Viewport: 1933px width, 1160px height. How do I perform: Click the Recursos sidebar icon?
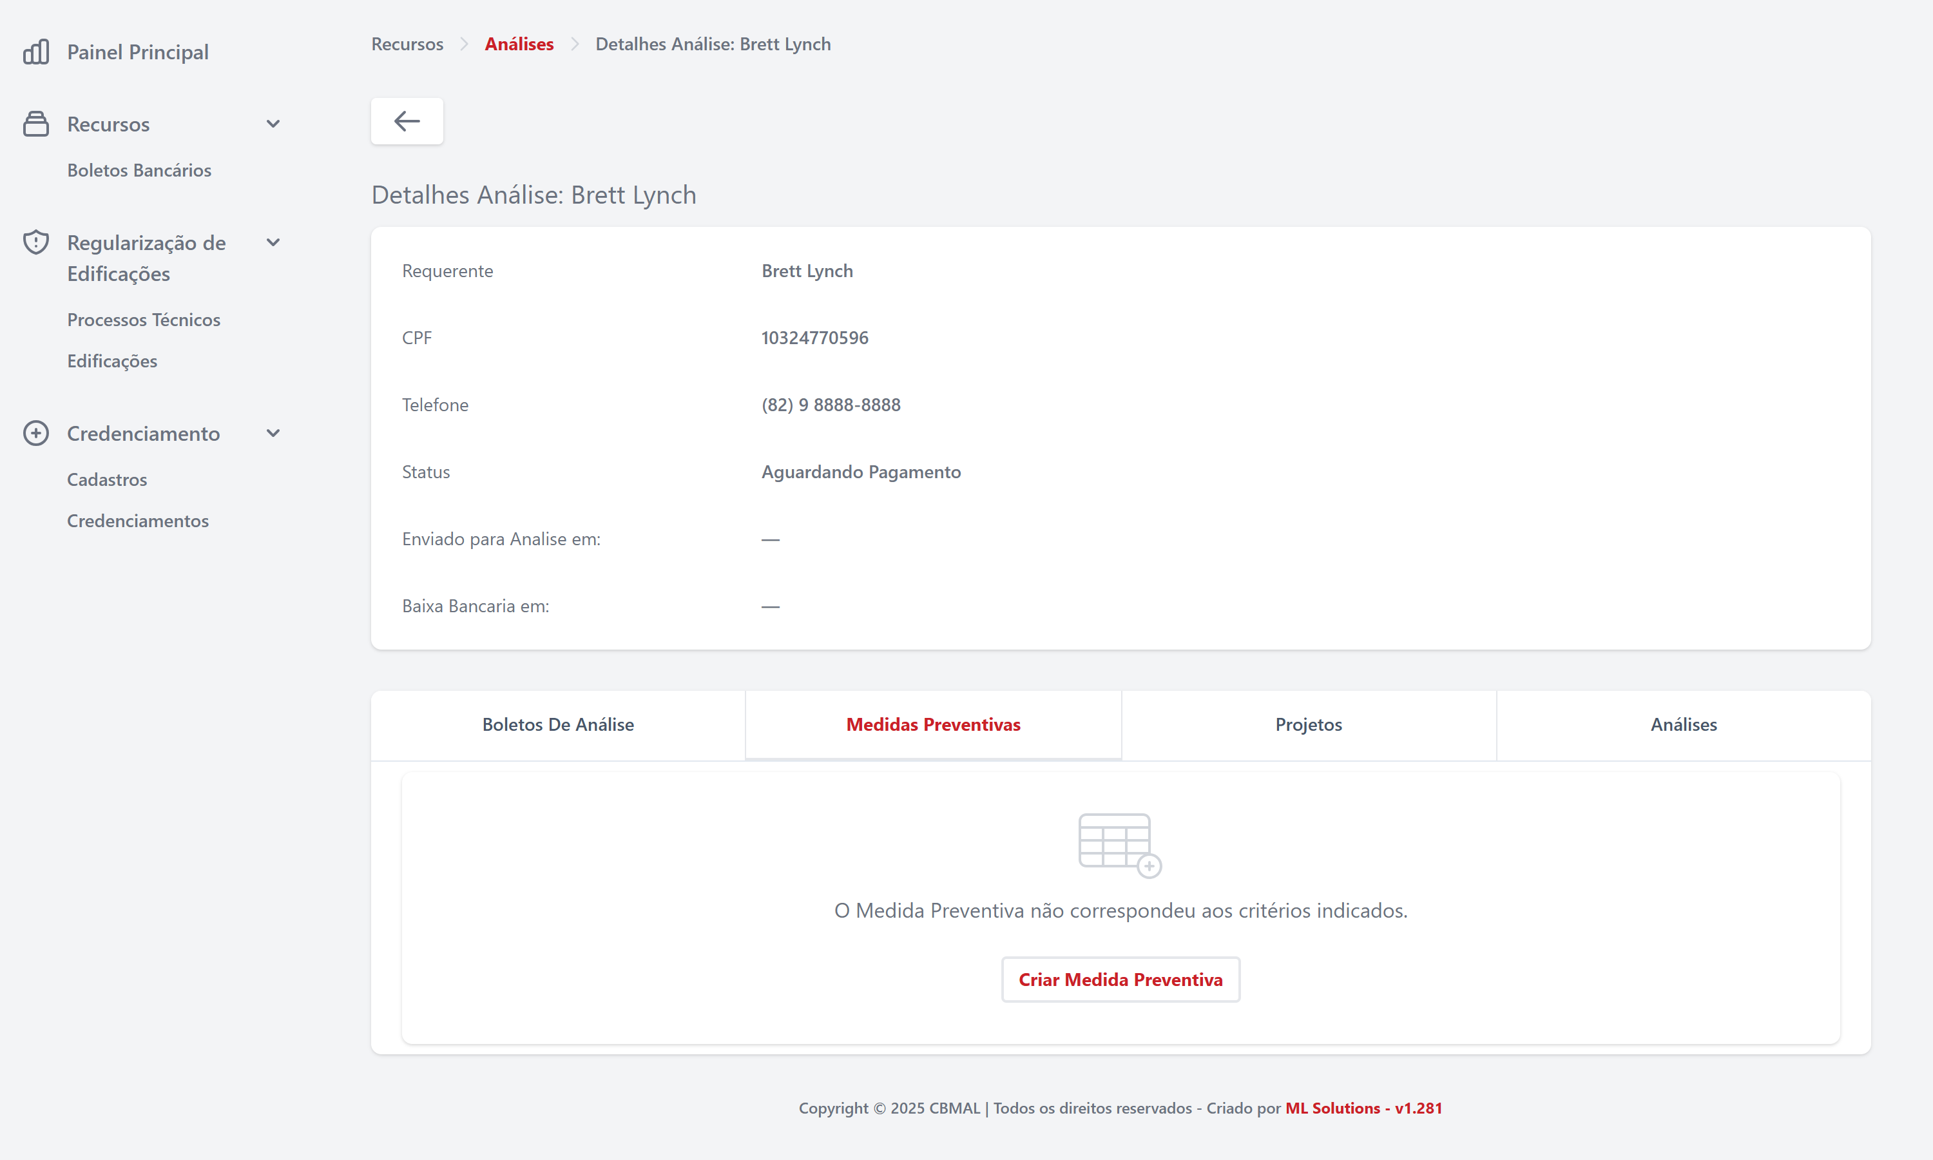pyautogui.click(x=36, y=124)
